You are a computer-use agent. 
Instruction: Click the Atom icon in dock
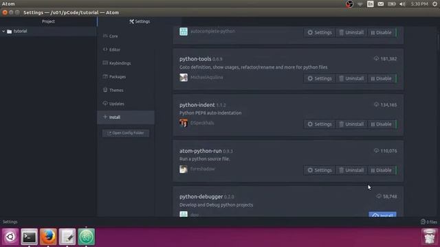pyautogui.click(x=86, y=237)
